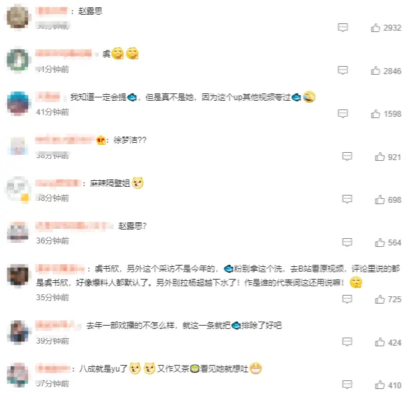The image size is (415, 393).
Task: Like the long 虞书欣 comment with 725 likes
Action: pos(380,300)
